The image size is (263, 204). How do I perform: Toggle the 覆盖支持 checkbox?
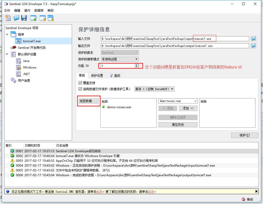click(x=80, y=83)
